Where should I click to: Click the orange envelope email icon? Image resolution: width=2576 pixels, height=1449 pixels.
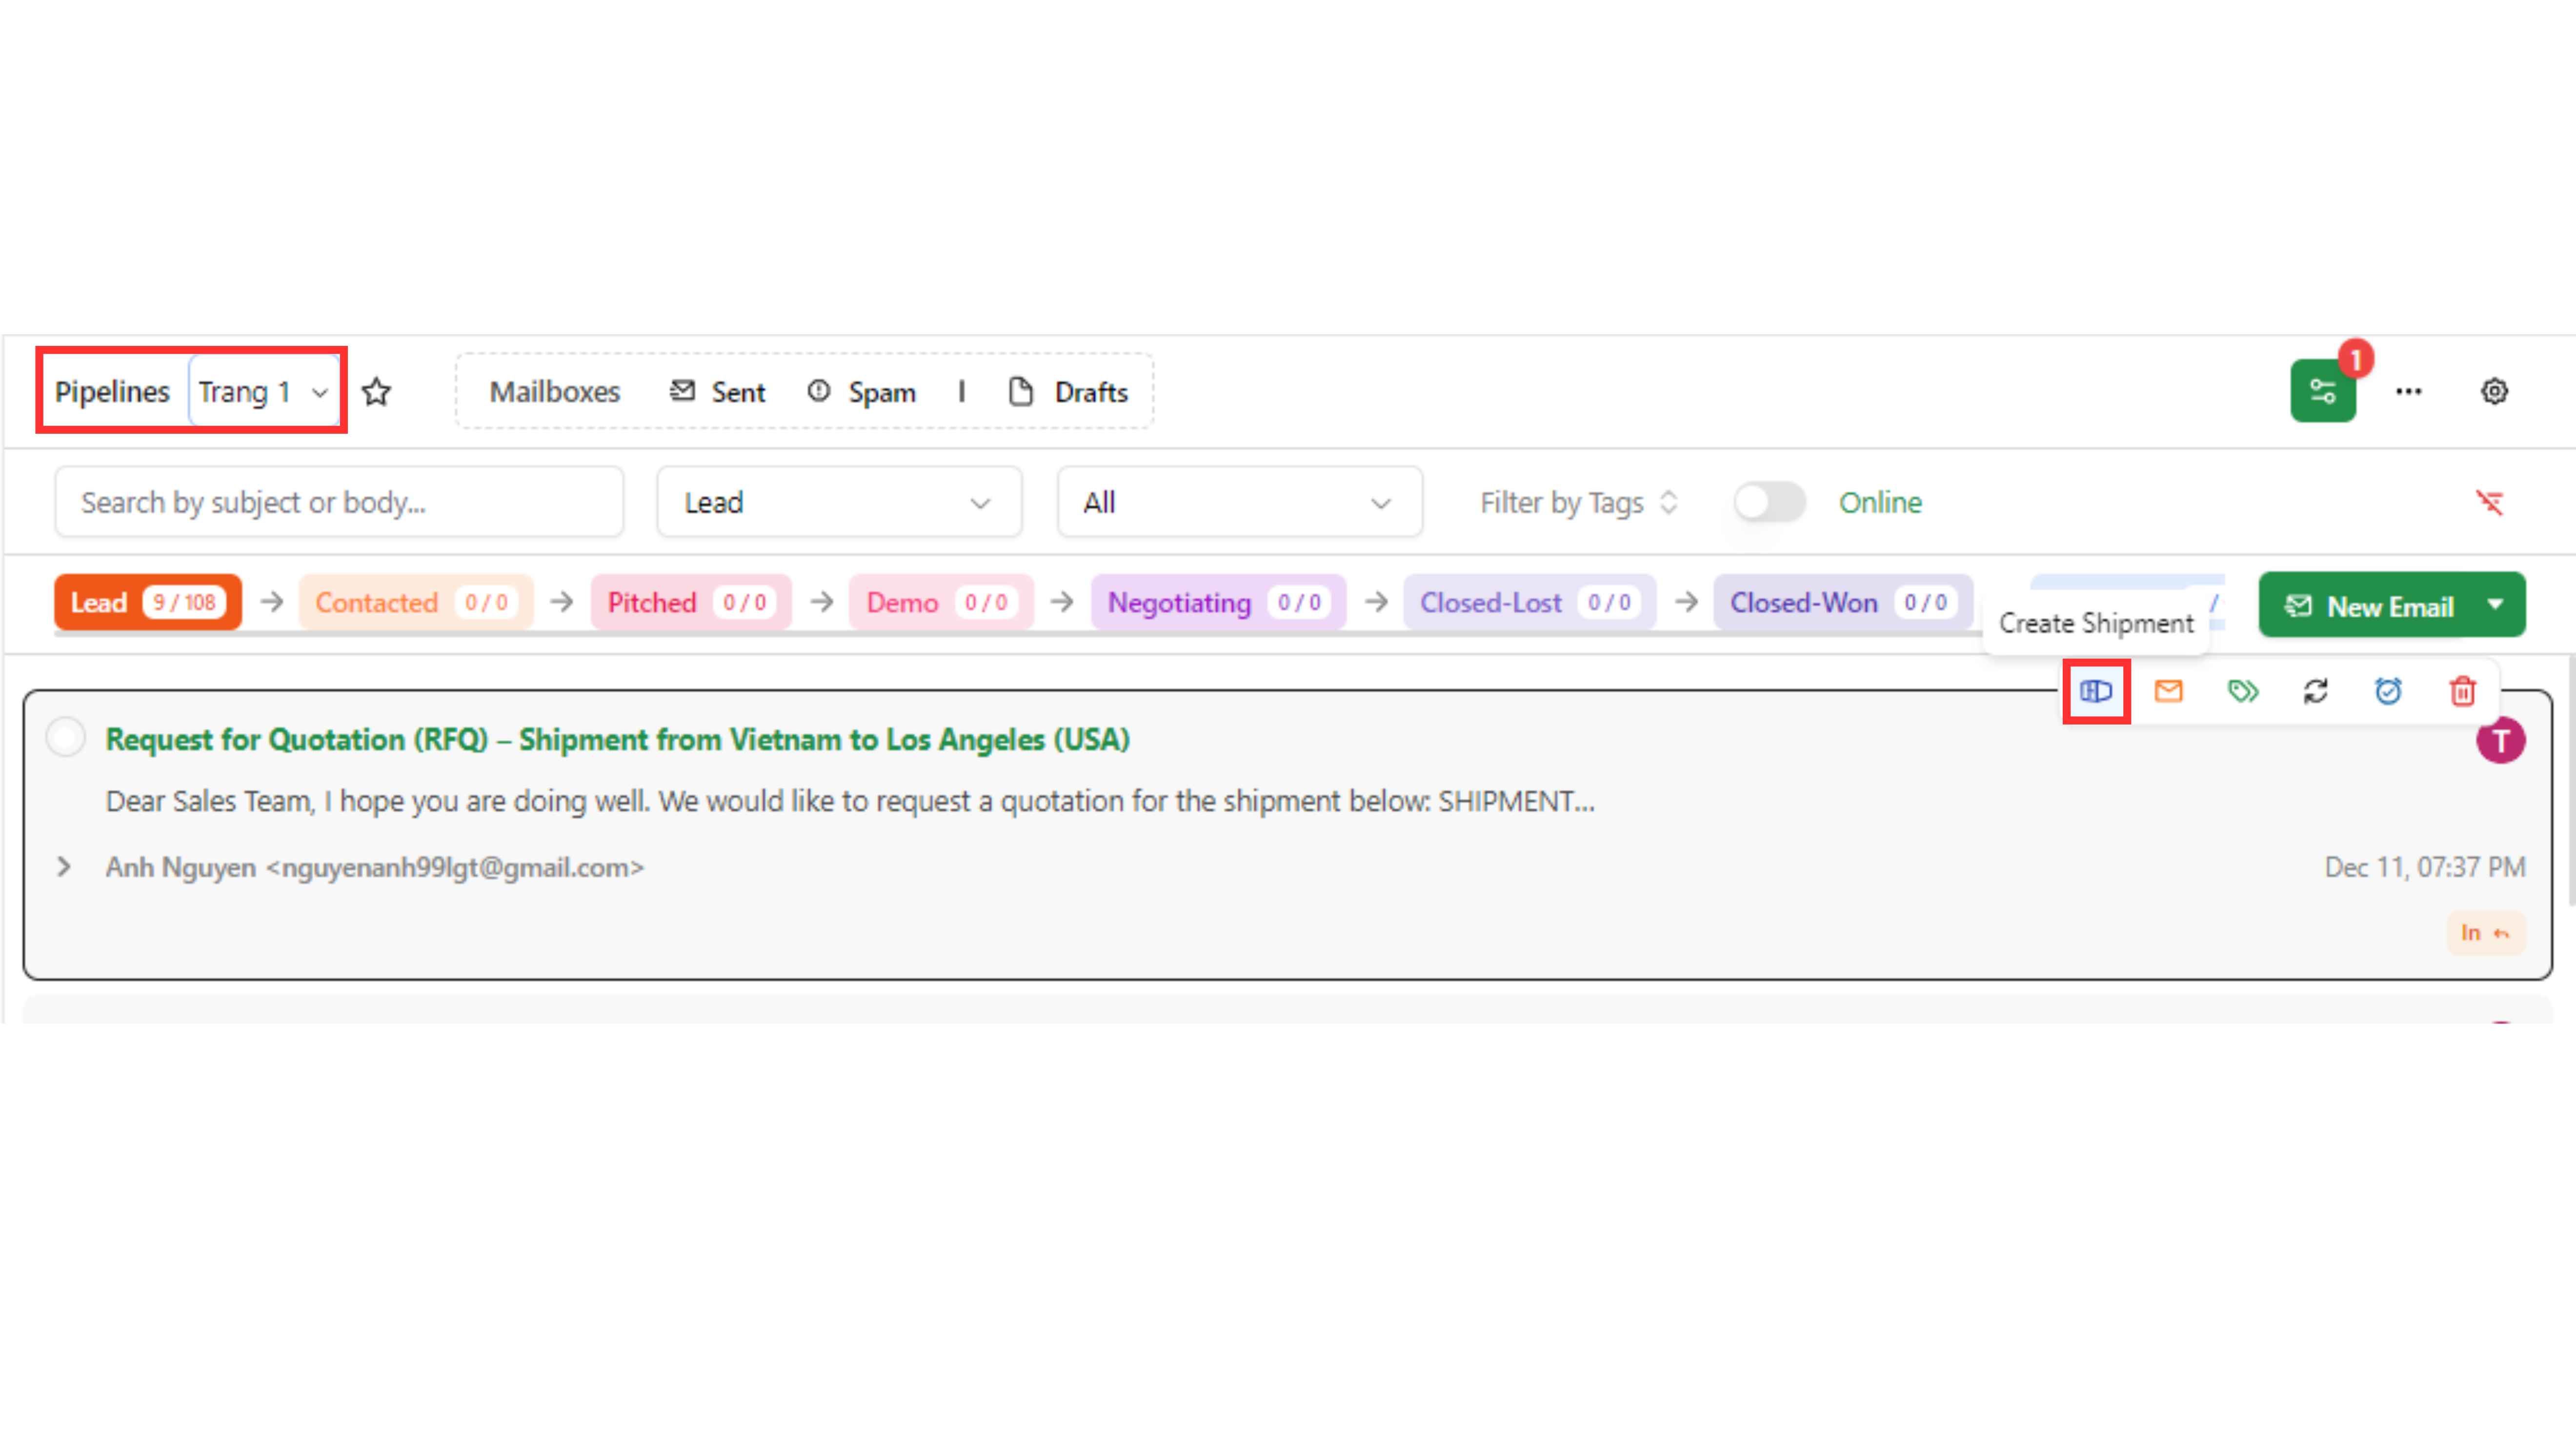(x=2168, y=691)
